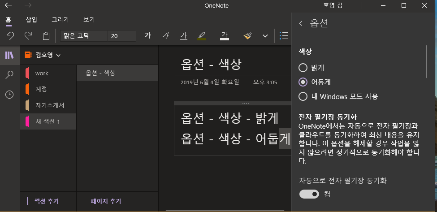Open the 삽입 tab
The width and height of the screenshot is (437, 212).
coord(31,20)
